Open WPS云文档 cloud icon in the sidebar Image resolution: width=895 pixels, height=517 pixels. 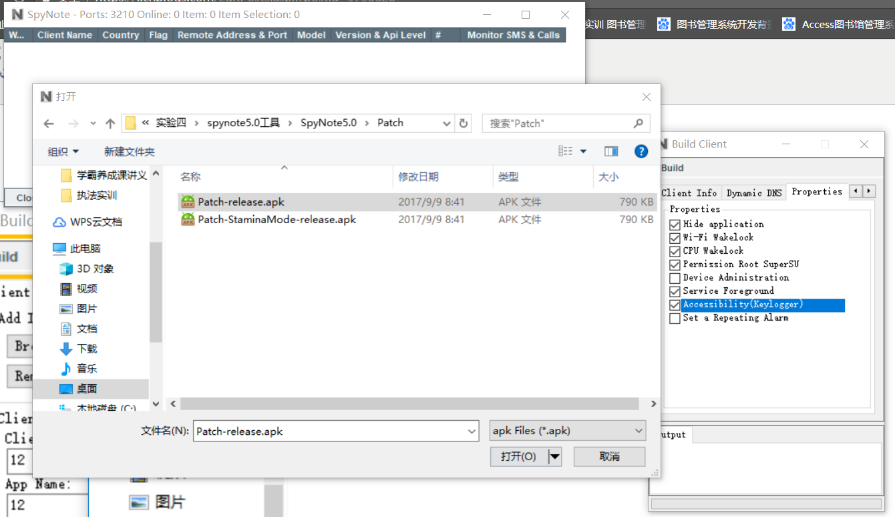tap(59, 222)
